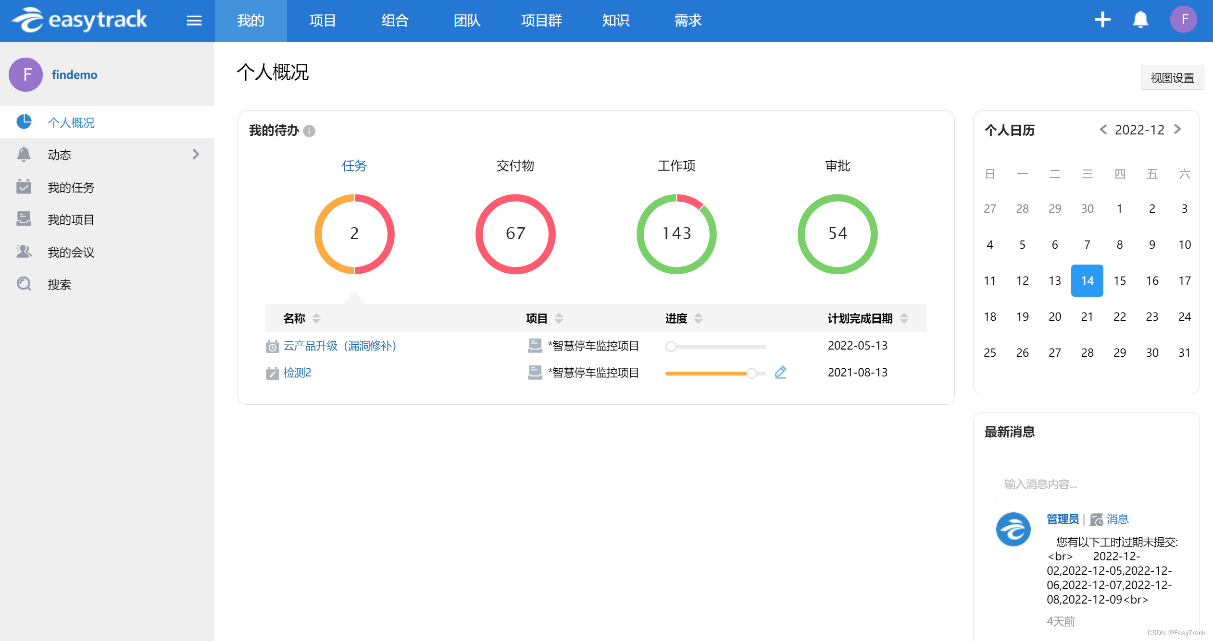Open the user avatar F in header
The image size is (1213, 641).
click(x=1184, y=20)
